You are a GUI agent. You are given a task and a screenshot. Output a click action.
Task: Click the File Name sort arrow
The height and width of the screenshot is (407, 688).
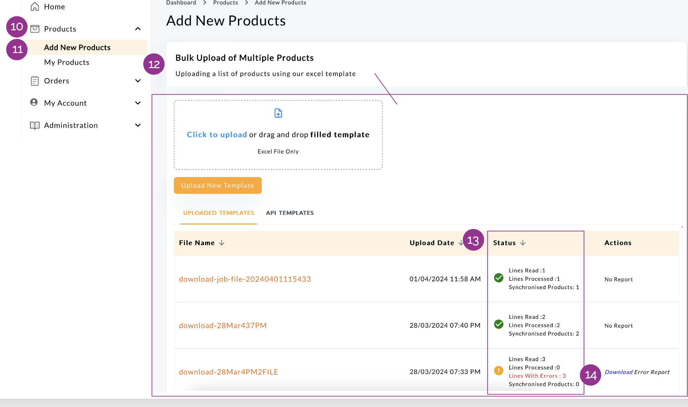pos(222,243)
